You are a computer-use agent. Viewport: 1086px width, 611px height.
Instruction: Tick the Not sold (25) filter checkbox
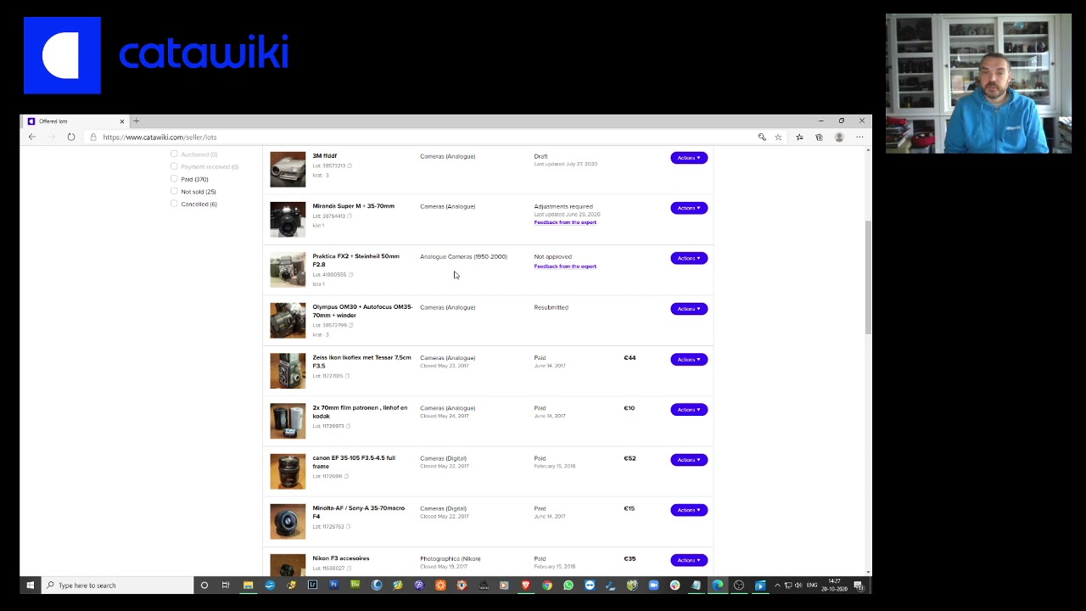[174, 191]
